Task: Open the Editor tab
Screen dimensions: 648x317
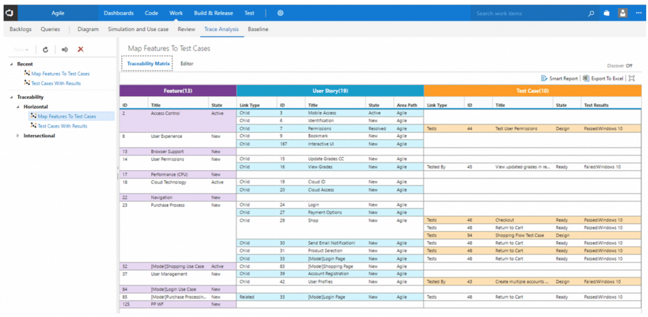Action: point(187,64)
